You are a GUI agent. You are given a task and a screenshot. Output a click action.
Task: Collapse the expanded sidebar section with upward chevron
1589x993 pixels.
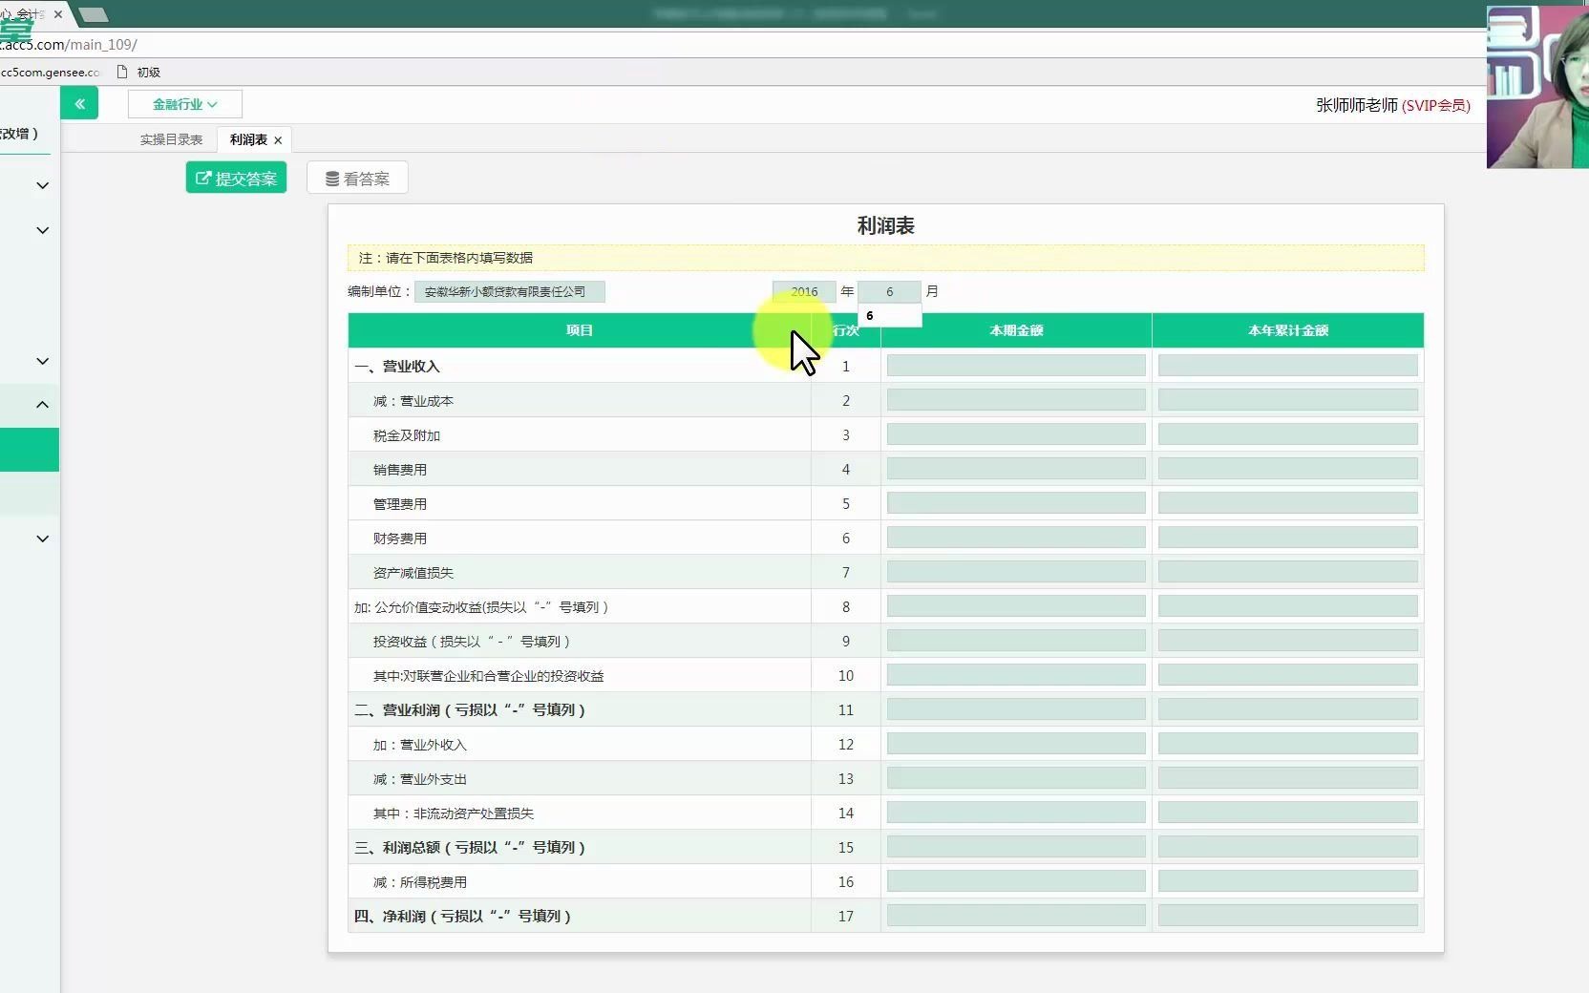pos(42,405)
